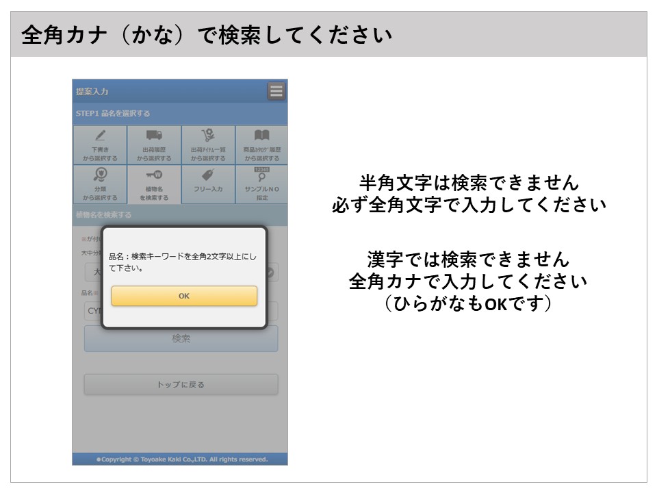
Task: Open the hand-truck 出荷アイテム一覧 tile
Action: click(x=208, y=144)
